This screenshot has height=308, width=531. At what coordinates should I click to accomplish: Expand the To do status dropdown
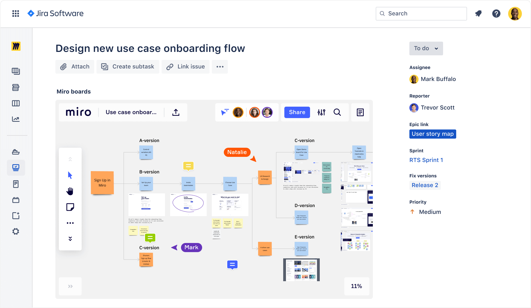(426, 48)
